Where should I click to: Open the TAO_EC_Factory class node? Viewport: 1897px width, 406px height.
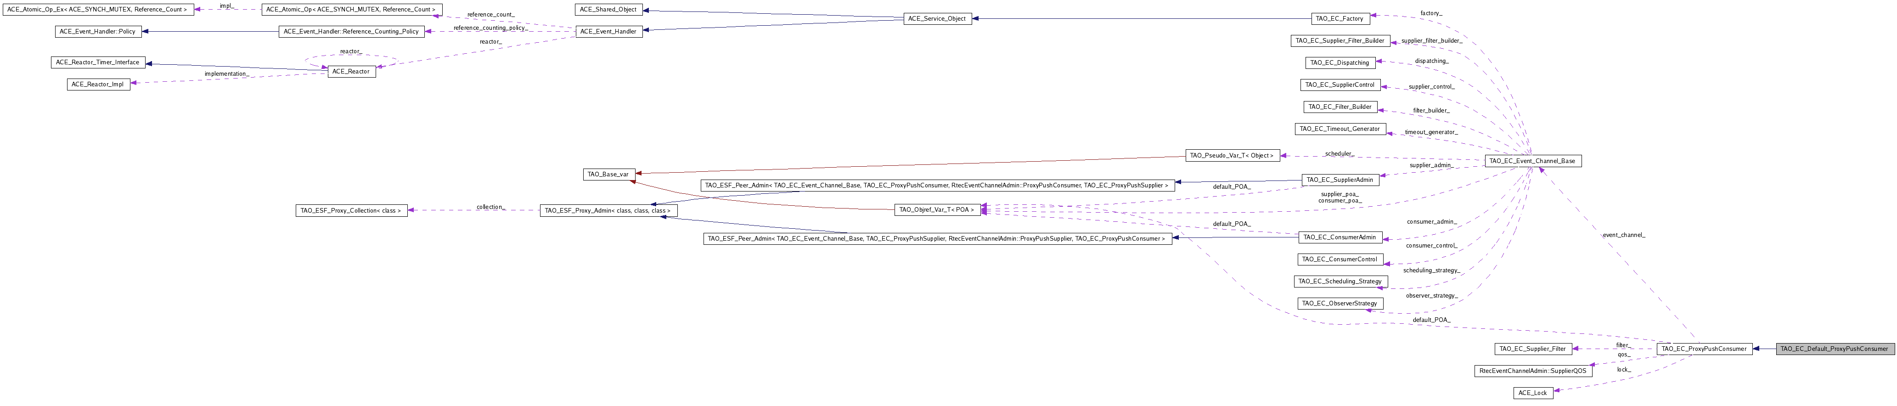click(x=1339, y=18)
